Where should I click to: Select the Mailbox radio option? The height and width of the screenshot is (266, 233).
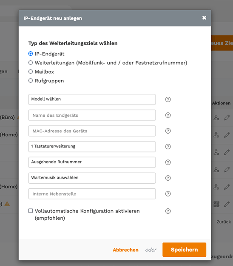pos(31,72)
